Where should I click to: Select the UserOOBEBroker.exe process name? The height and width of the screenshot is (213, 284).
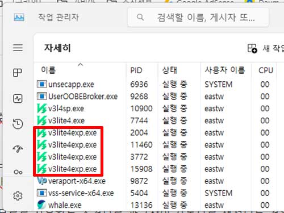[x=83, y=97]
